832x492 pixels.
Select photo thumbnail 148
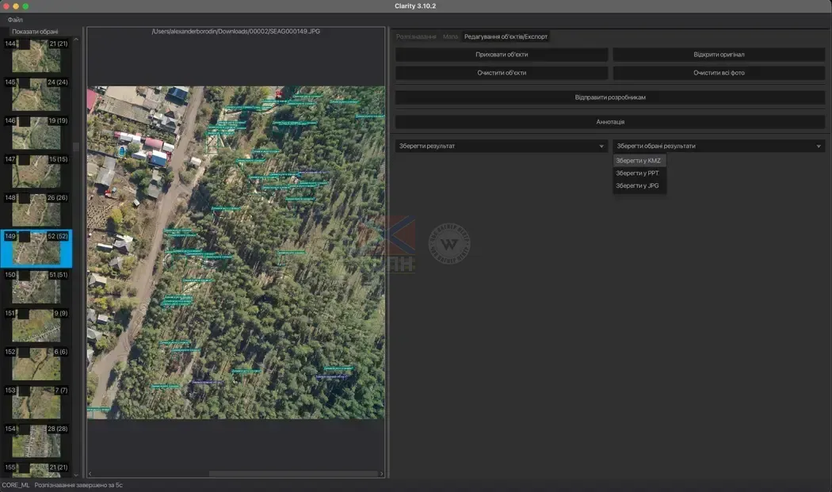36,210
